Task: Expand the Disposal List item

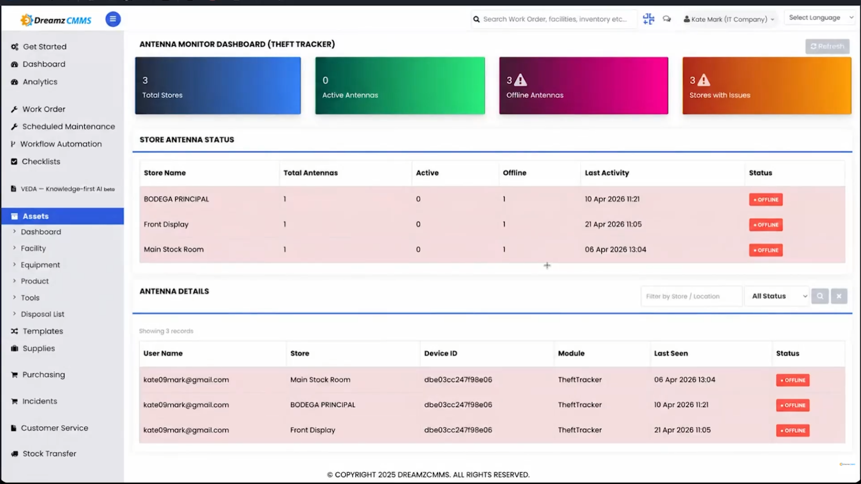Action: 42,314
